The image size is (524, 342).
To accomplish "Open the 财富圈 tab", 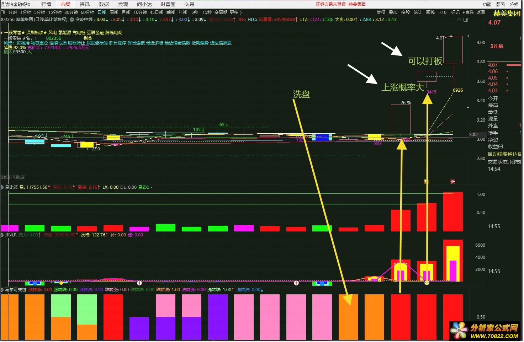I will [x=168, y=4].
